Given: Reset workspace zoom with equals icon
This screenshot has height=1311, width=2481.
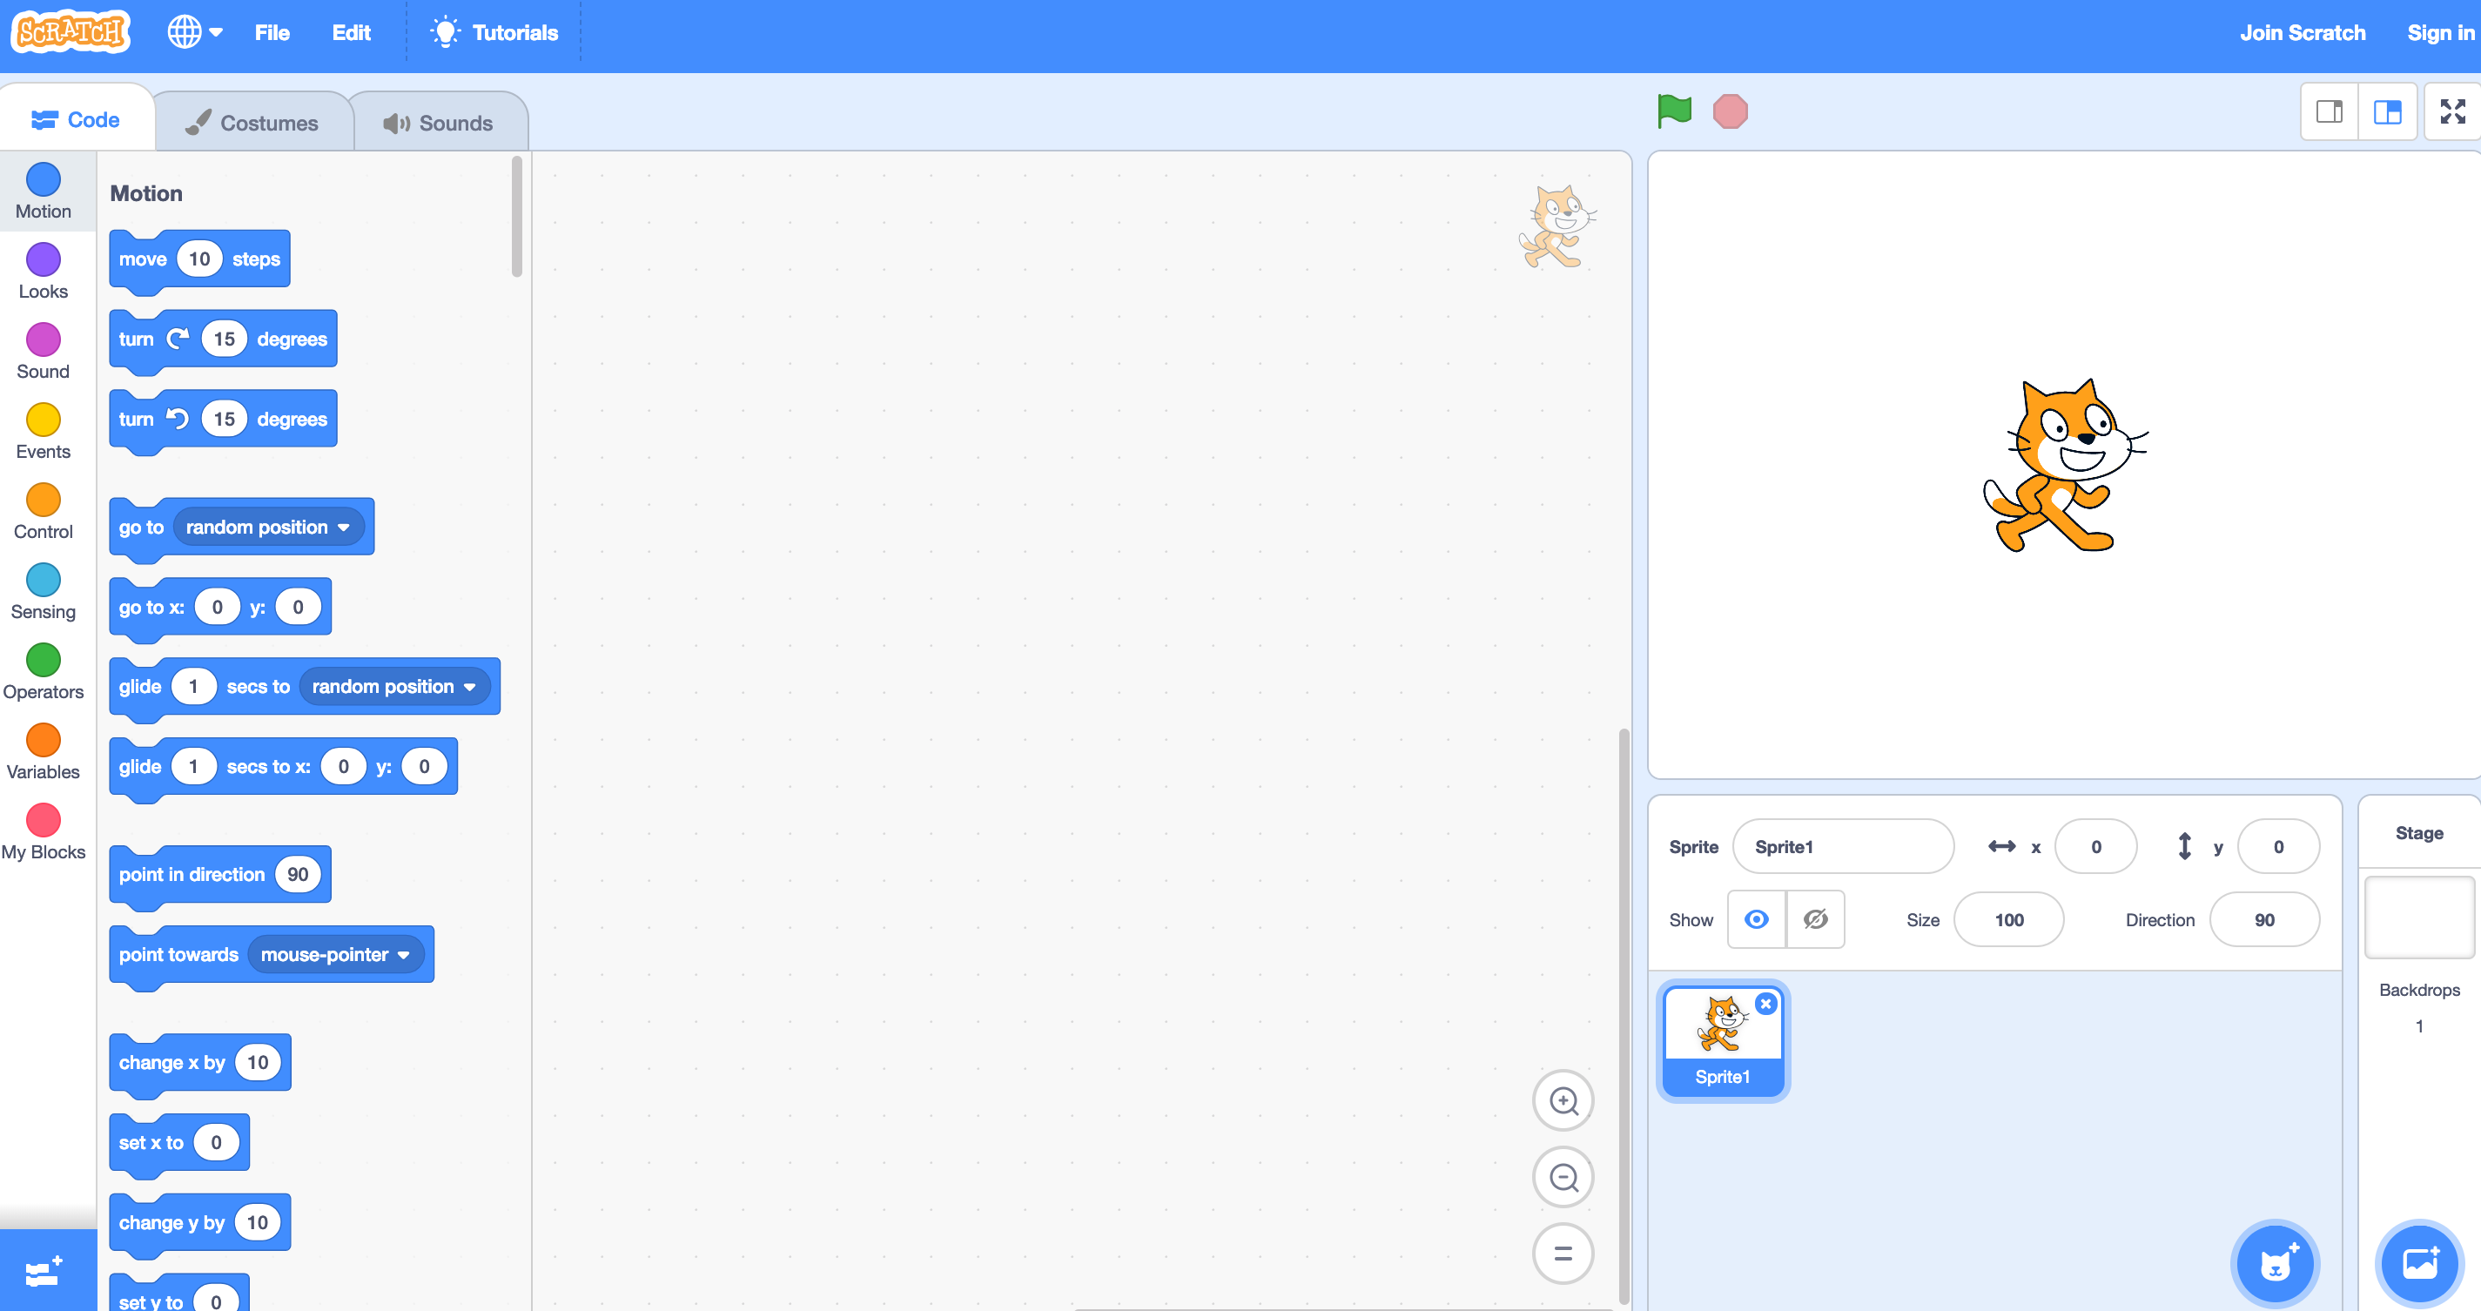Looking at the screenshot, I should coord(1563,1254).
